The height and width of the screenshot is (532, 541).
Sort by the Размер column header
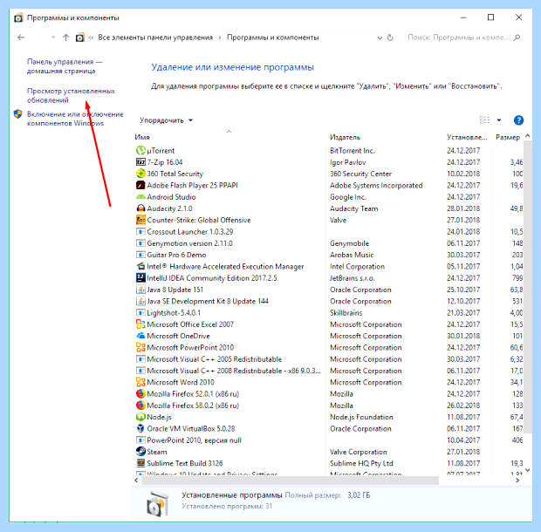point(508,137)
